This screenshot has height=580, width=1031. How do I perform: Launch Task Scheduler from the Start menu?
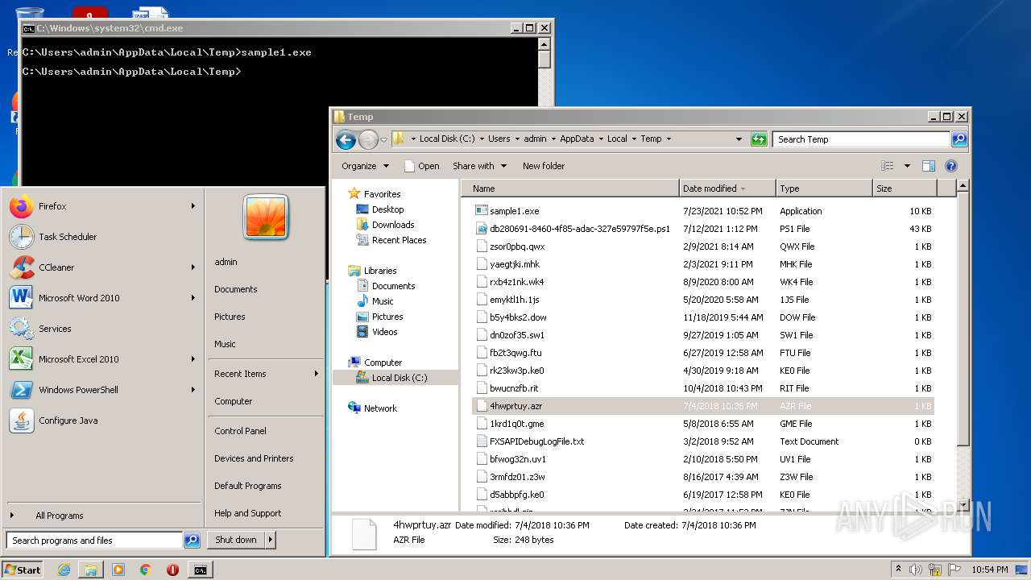click(x=102, y=237)
